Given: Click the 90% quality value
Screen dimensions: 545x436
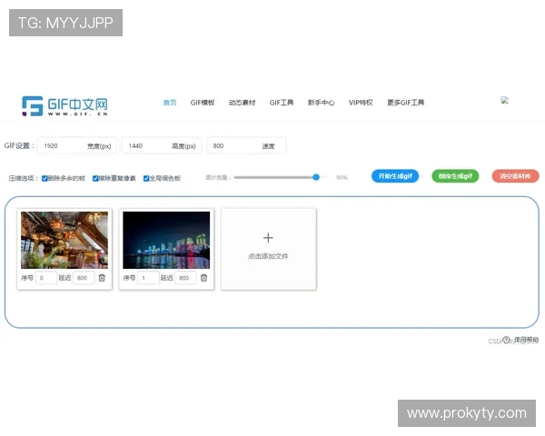Looking at the screenshot, I should pos(342,178).
